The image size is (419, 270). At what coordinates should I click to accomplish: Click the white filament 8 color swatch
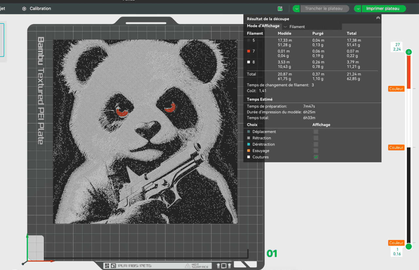pos(249,62)
